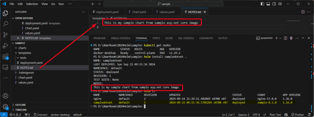Click the new terminal plus icon
The height and width of the screenshot is (117, 314).
pos(276,38)
